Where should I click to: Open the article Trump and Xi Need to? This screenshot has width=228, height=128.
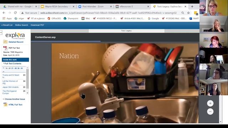pyautogui.click(x=11, y=76)
